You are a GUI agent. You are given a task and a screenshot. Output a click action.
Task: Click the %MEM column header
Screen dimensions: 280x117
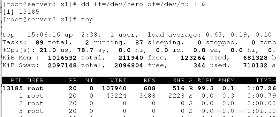point(226,80)
